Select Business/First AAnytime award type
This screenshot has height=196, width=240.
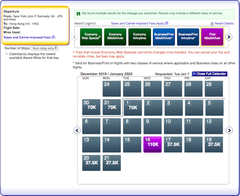(x=188, y=37)
